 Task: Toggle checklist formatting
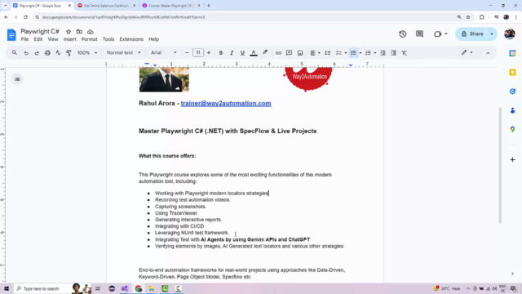tap(338, 52)
